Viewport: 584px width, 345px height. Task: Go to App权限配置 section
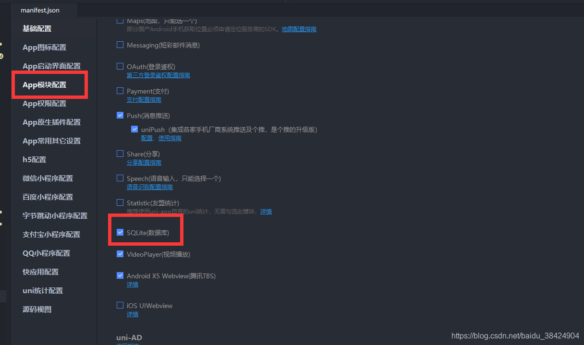pyautogui.click(x=44, y=104)
